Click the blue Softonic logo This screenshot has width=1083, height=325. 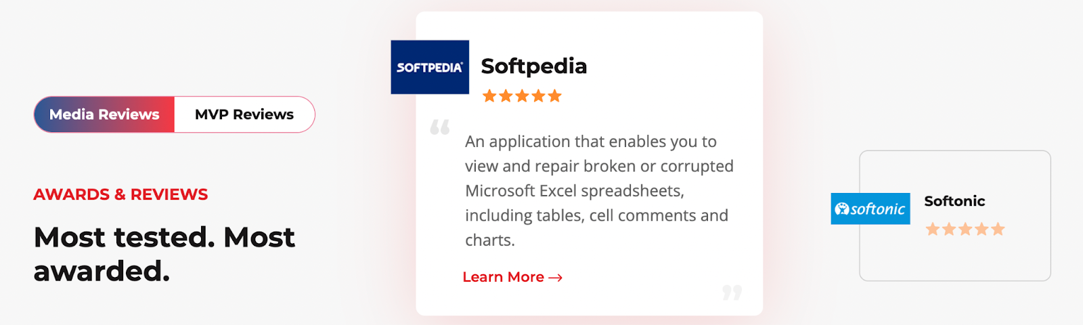point(870,209)
